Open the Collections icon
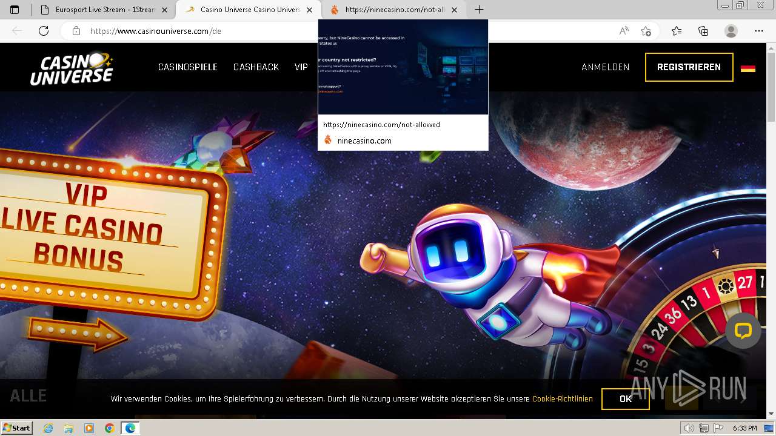 (703, 31)
